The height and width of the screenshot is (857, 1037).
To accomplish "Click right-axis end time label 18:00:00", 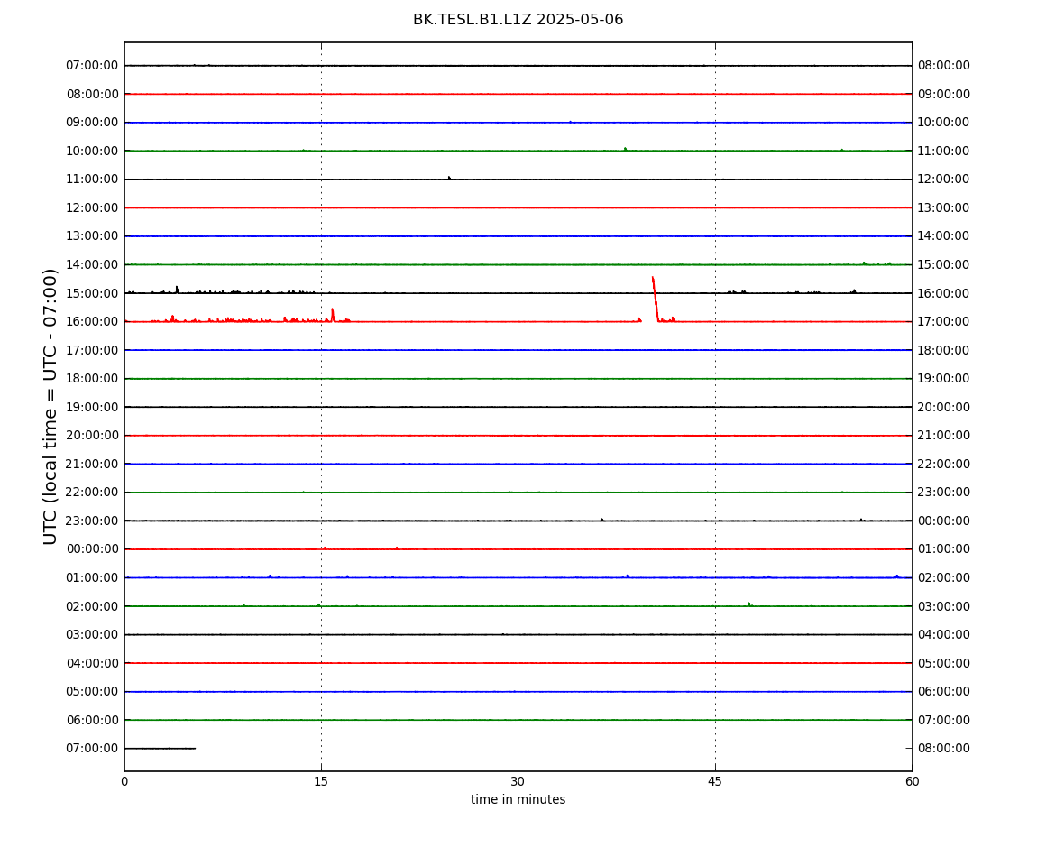I will (944, 350).
